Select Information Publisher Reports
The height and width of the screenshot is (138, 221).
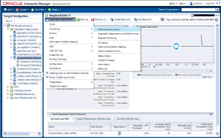pos(63,42)
